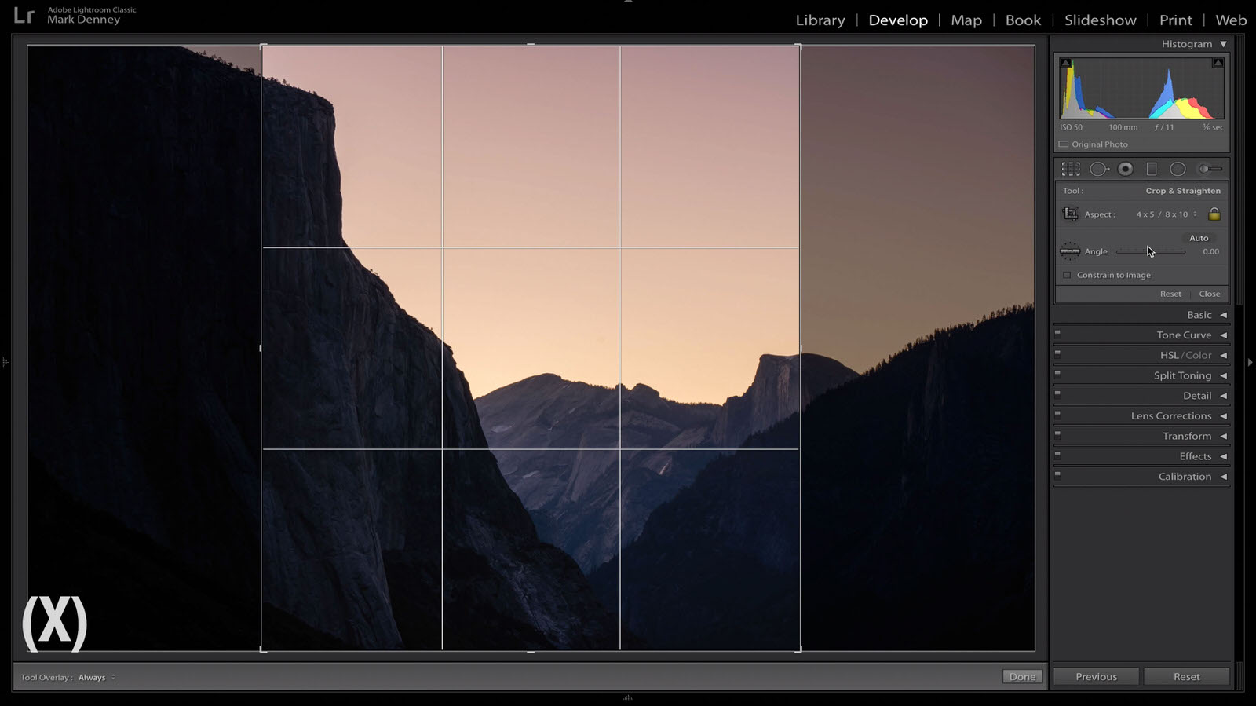Expand the Basic panel
This screenshot has width=1256, height=706.
1223,315
